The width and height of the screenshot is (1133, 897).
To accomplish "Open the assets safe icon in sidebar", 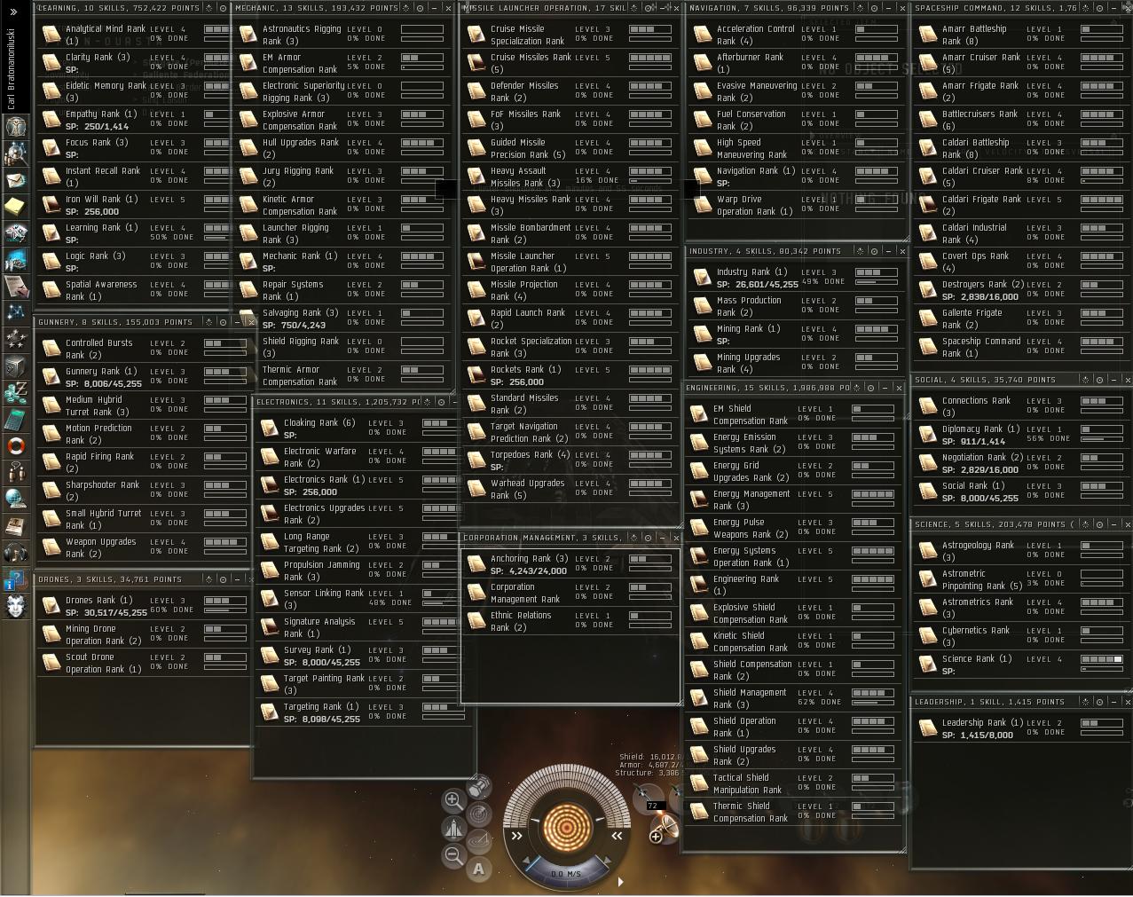I will [18, 366].
